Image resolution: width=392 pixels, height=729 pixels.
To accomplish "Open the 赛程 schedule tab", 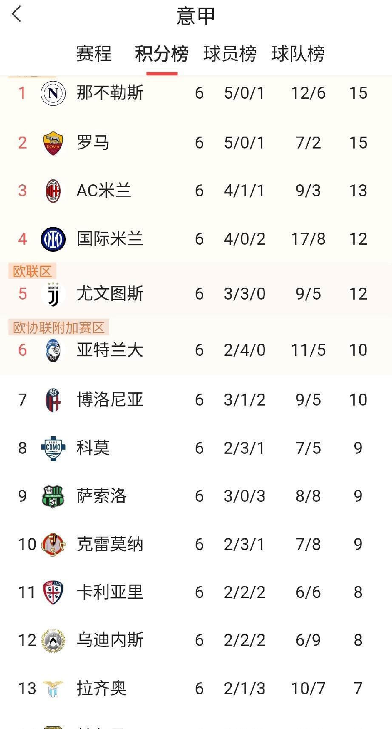I will (94, 54).
